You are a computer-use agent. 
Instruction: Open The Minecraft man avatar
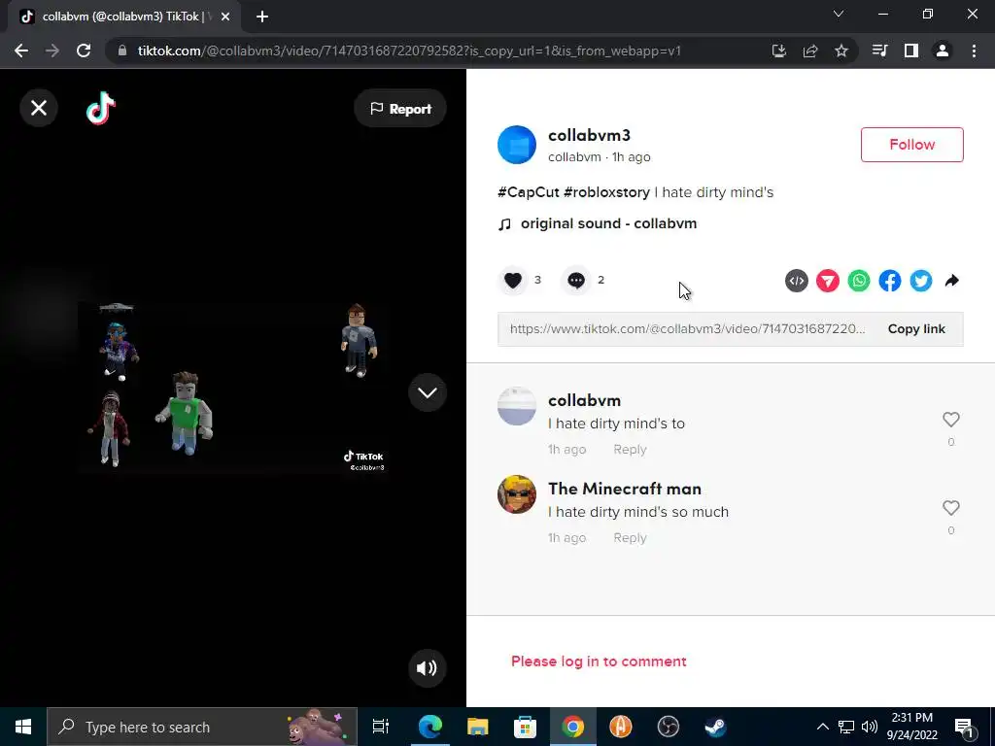point(517,494)
